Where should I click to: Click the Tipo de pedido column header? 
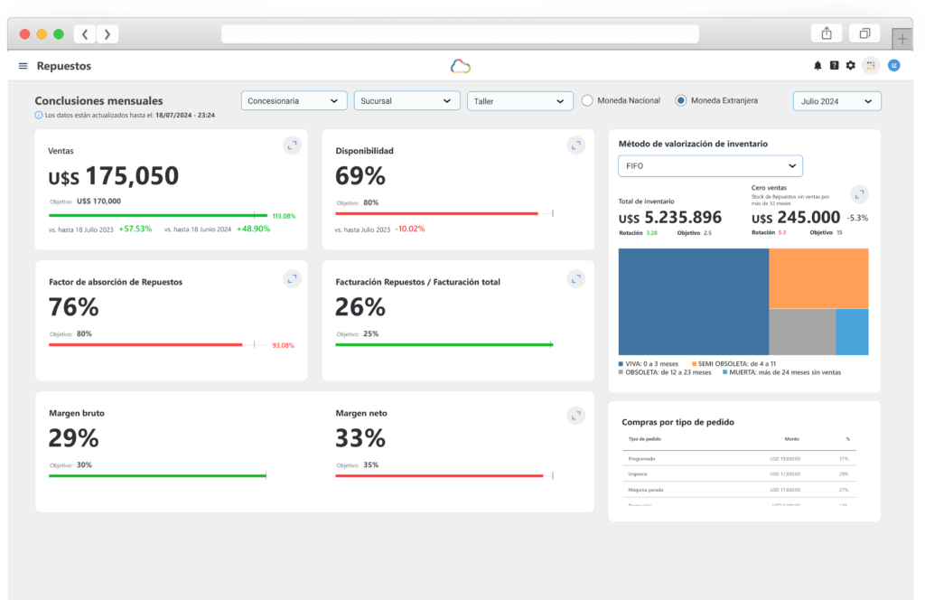pos(645,439)
